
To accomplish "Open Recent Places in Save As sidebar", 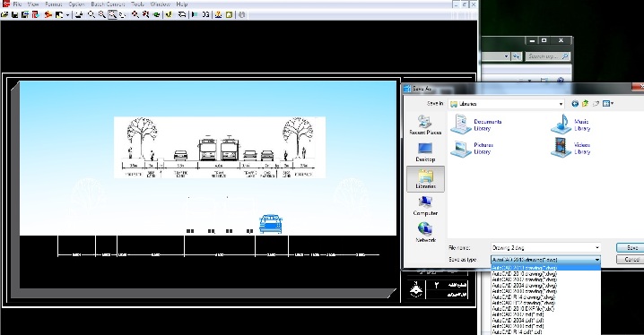I will (425, 125).
